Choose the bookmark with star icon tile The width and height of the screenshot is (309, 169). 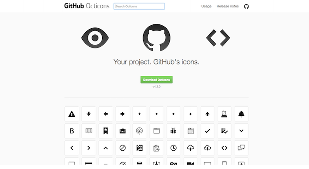(x=106, y=131)
